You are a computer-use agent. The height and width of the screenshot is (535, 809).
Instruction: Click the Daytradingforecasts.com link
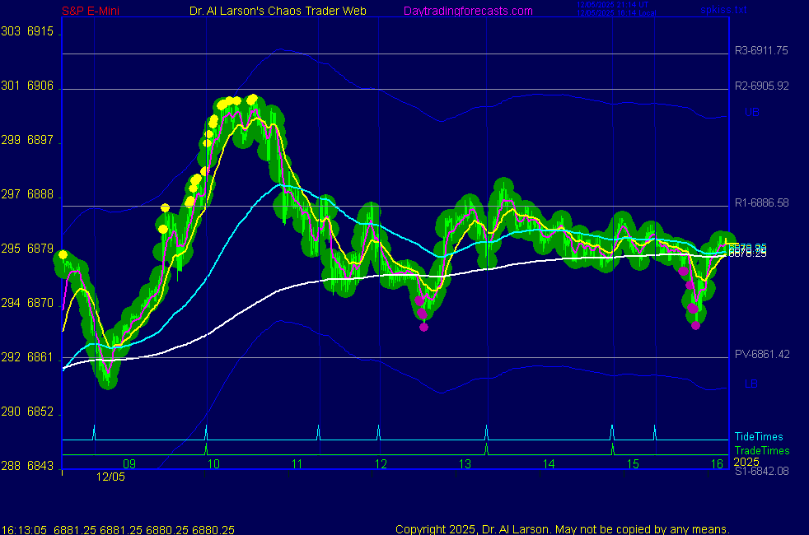coord(468,12)
